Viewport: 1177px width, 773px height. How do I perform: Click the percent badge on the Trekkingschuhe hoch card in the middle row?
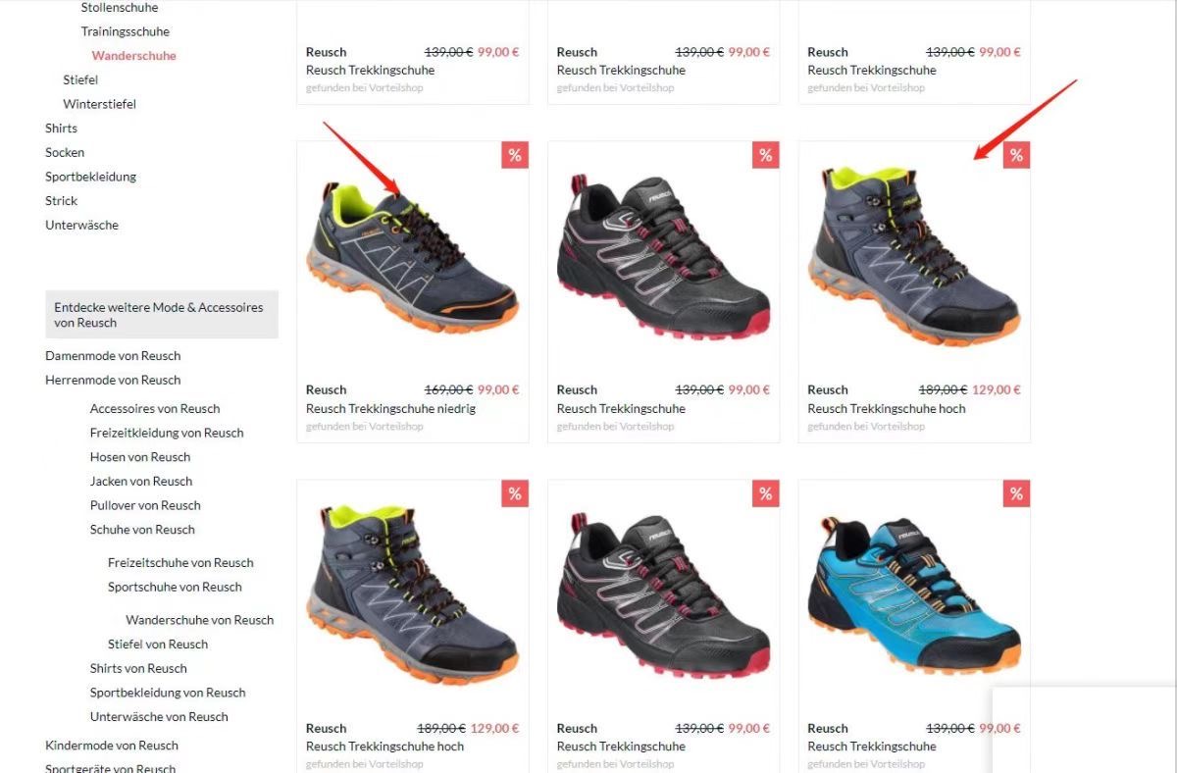tap(1016, 155)
